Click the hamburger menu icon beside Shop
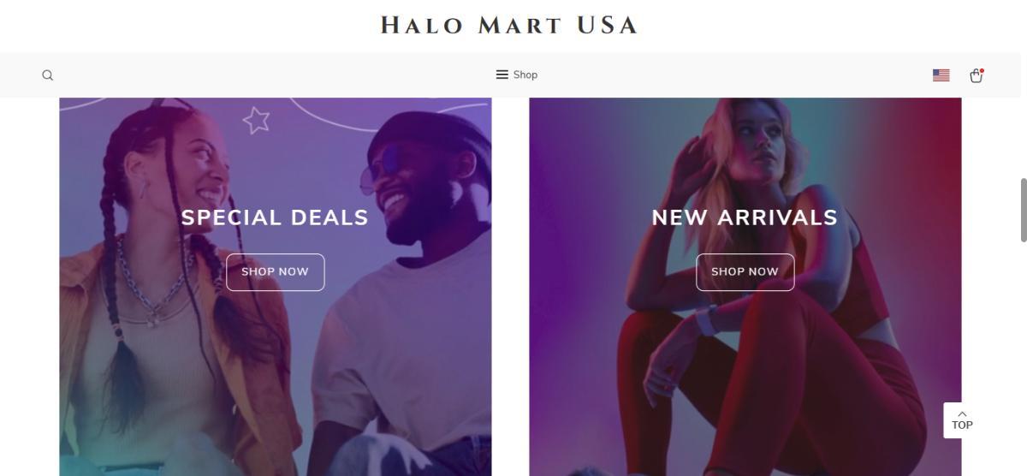The height and width of the screenshot is (476, 1027). tap(502, 74)
